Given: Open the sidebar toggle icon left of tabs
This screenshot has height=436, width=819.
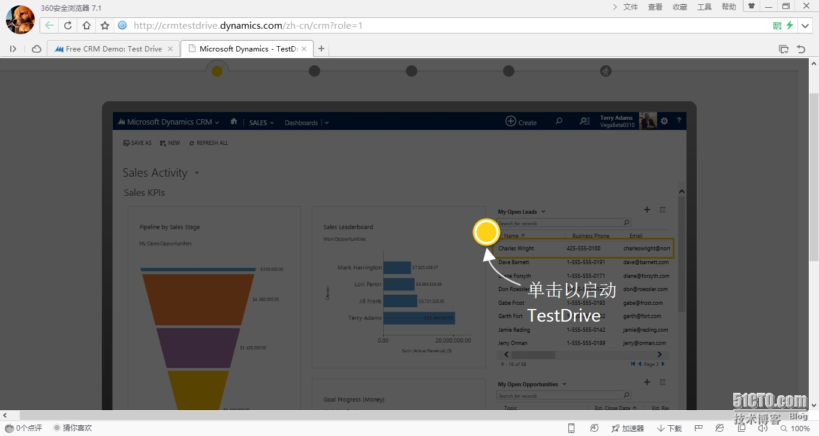Looking at the screenshot, I should pos(13,49).
